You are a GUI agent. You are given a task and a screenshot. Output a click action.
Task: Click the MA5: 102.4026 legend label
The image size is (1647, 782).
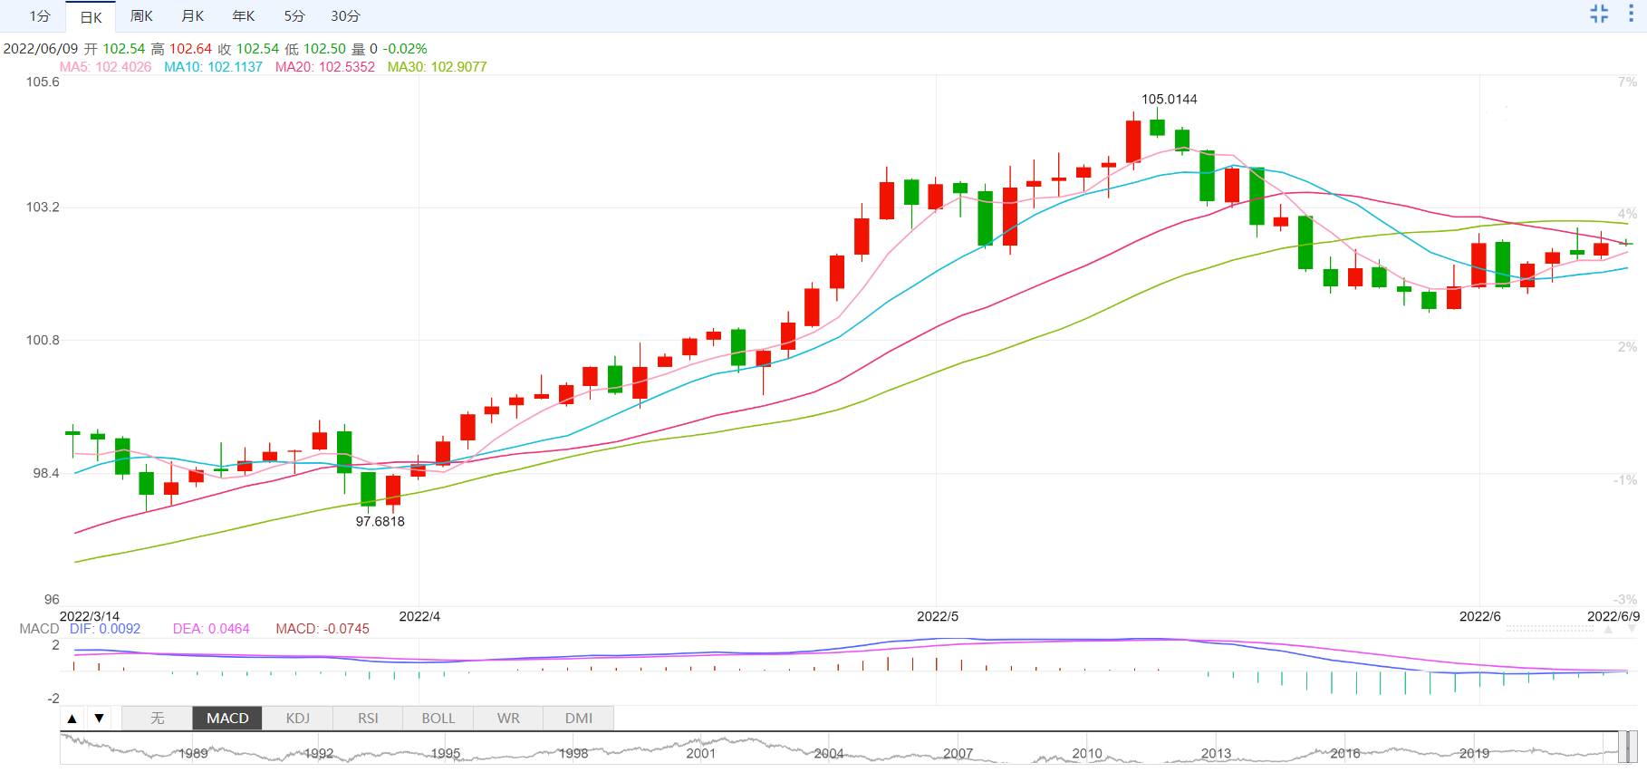105,67
